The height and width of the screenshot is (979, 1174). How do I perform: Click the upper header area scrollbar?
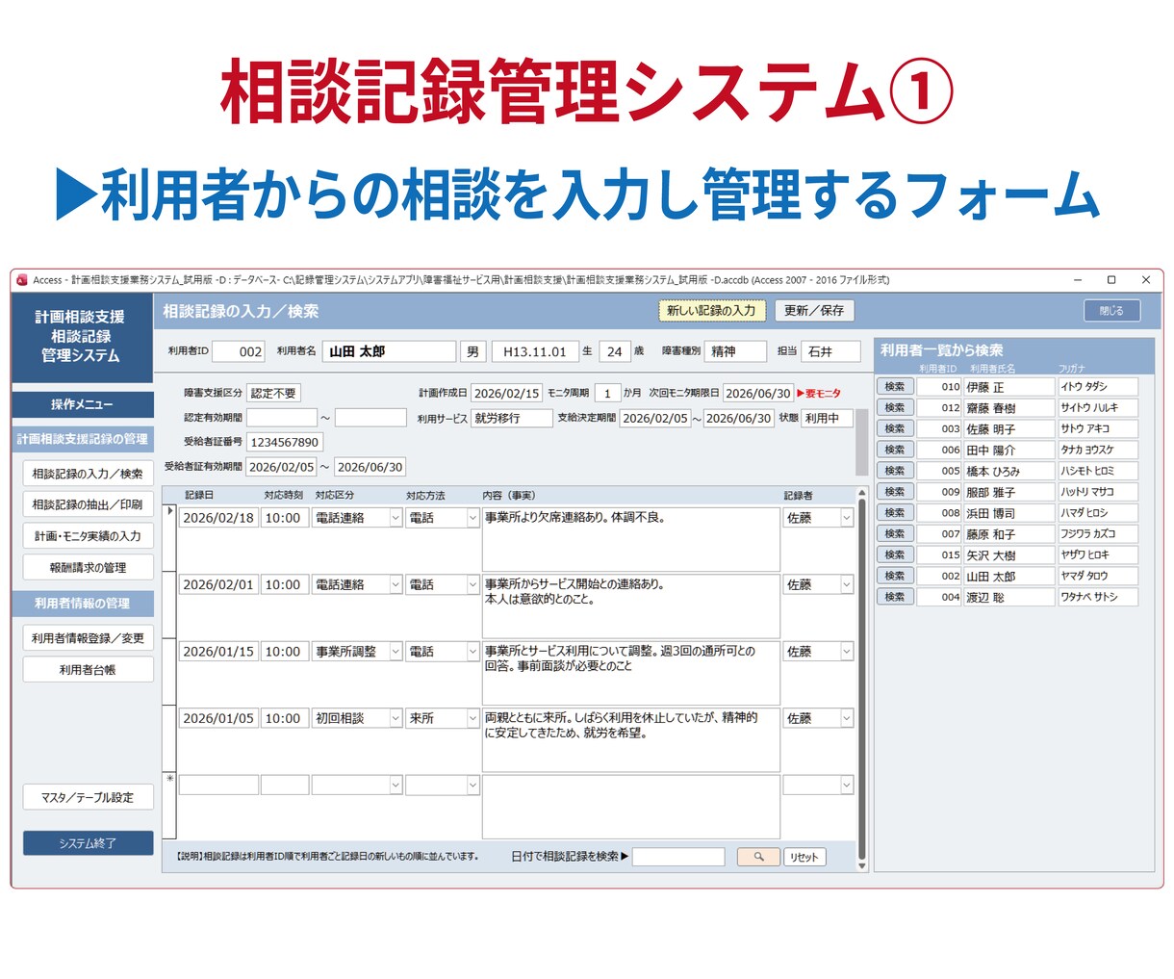click(862, 442)
